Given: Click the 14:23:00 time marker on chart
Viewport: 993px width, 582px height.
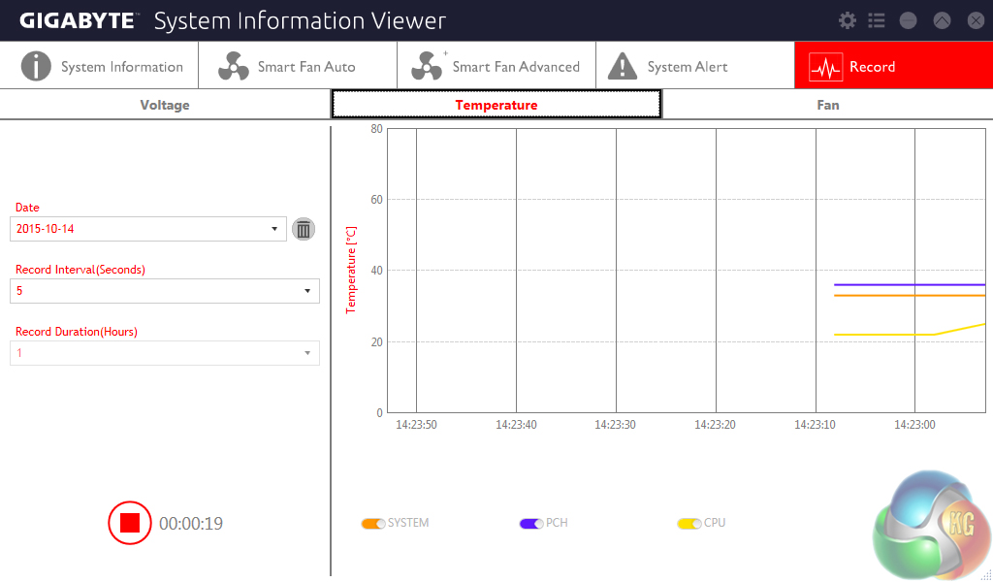Looking at the screenshot, I should tap(914, 425).
